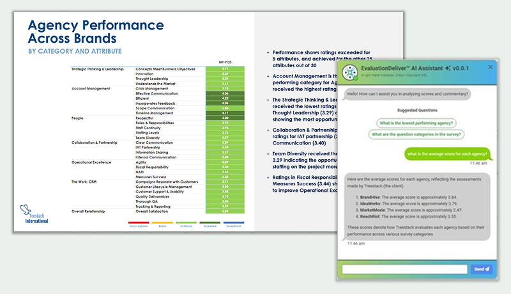Click the "Suggested Questions" heading

click(x=417, y=110)
